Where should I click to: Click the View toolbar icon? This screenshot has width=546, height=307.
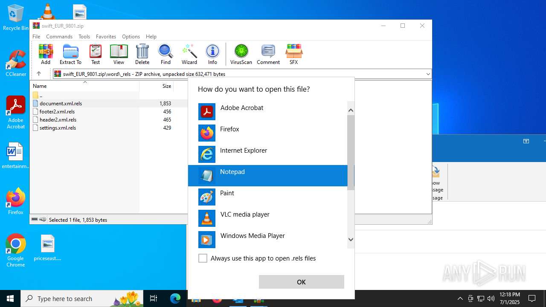tap(119, 54)
